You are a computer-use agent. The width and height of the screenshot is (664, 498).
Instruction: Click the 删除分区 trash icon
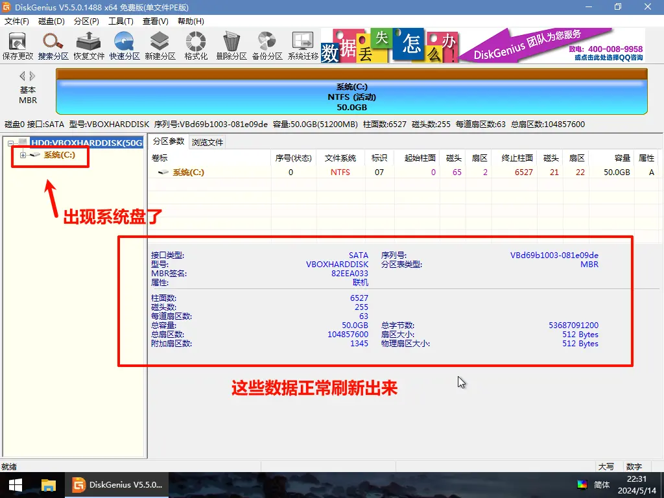tap(231, 46)
